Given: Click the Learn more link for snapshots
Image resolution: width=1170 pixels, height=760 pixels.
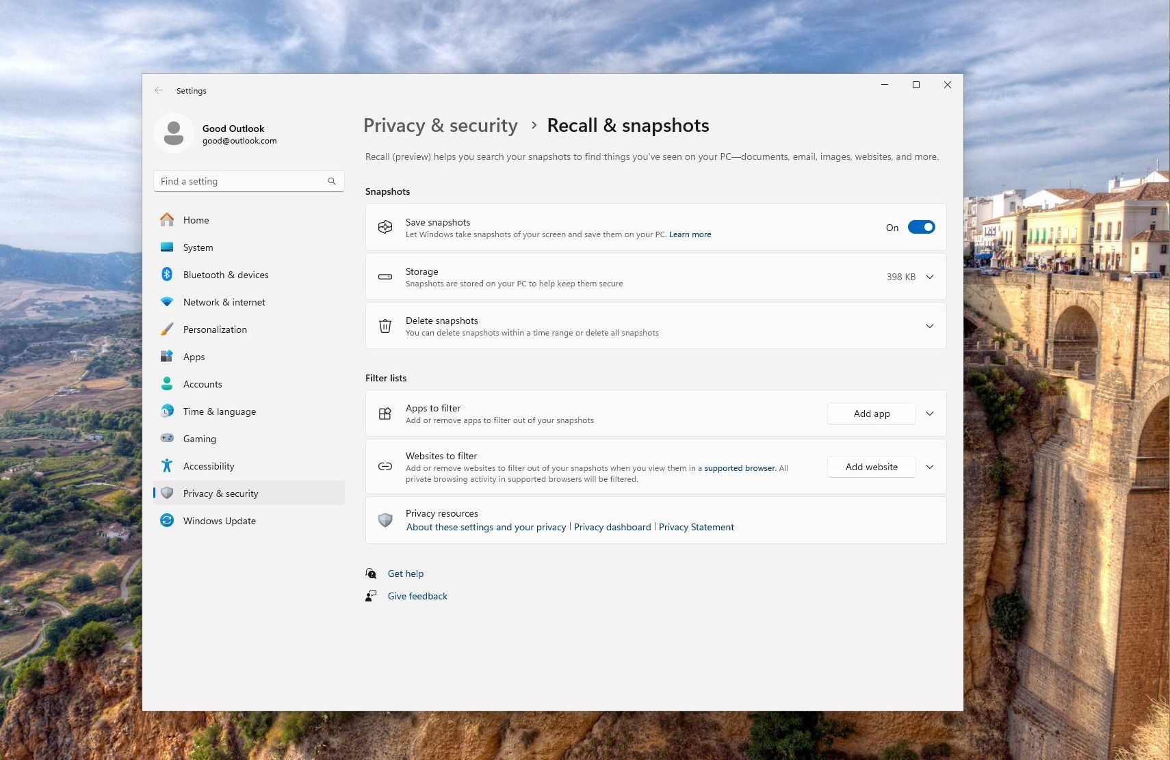Looking at the screenshot, I should point(690,234).
